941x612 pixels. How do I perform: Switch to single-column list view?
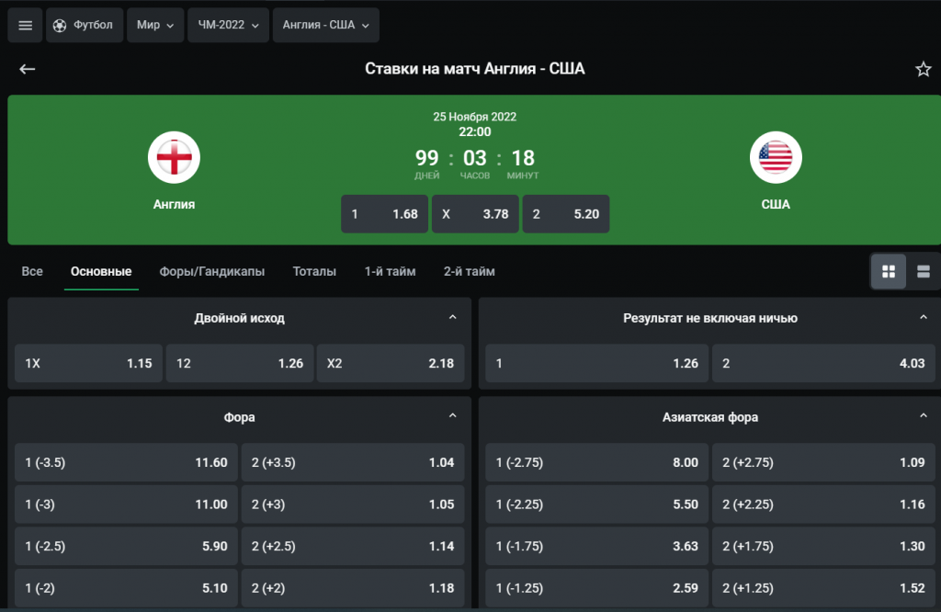(x=924, y=272)
